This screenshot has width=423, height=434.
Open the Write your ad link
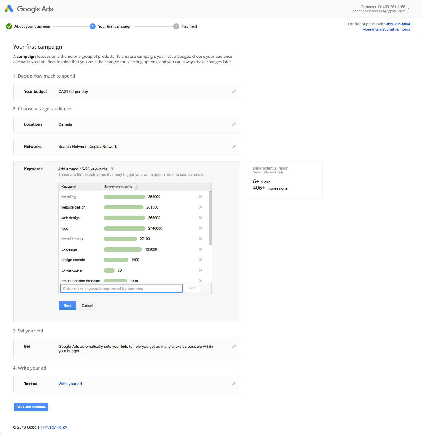pos(70,384)
